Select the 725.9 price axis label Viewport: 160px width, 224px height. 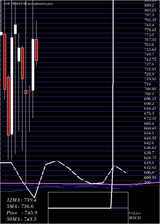coord(149,74)
